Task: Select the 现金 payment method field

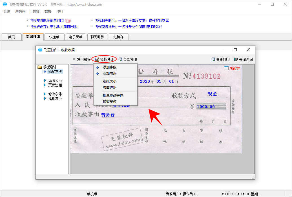Action: coord(213,94)
